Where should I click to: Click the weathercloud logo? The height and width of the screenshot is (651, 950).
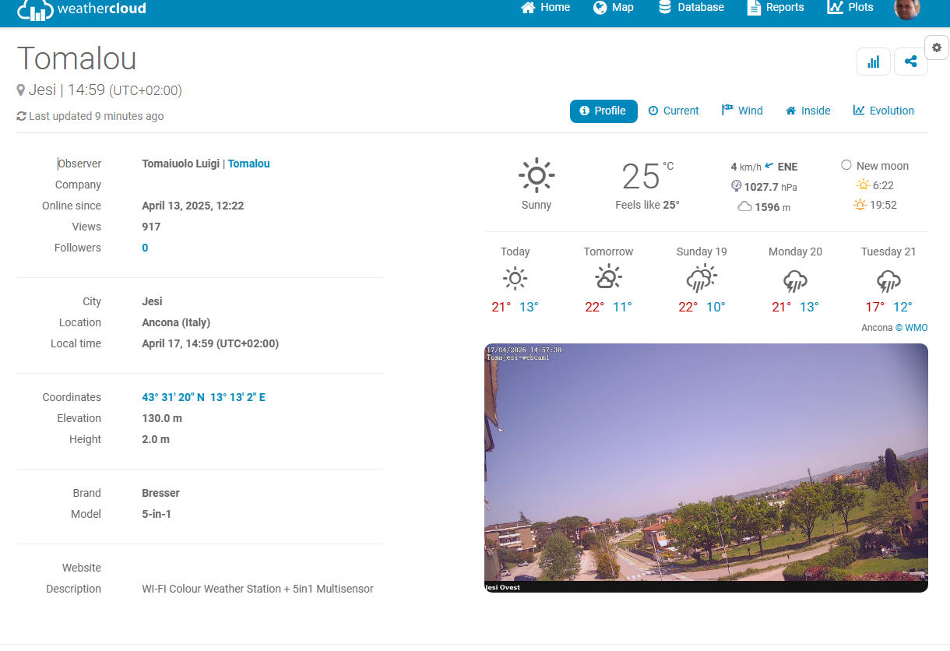tap(82, 9)
